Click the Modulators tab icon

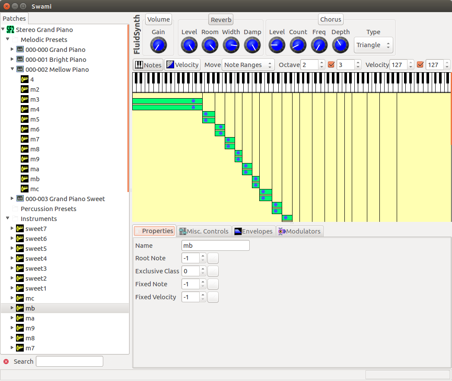pyautogui.click(x=282, y=231)
